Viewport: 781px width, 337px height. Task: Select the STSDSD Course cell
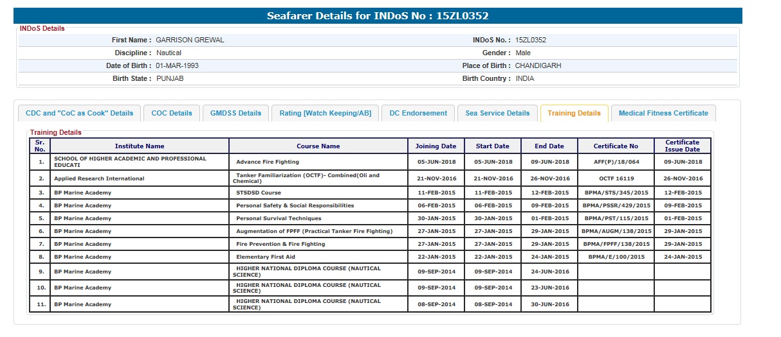click(259, 193)
